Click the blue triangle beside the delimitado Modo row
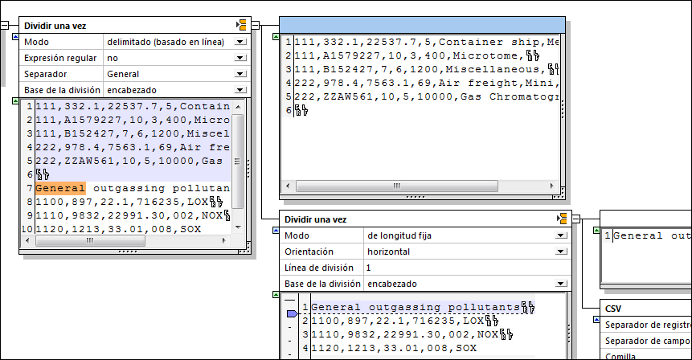The height and width of the screenshot is (360, 692). tap(15, 35)
